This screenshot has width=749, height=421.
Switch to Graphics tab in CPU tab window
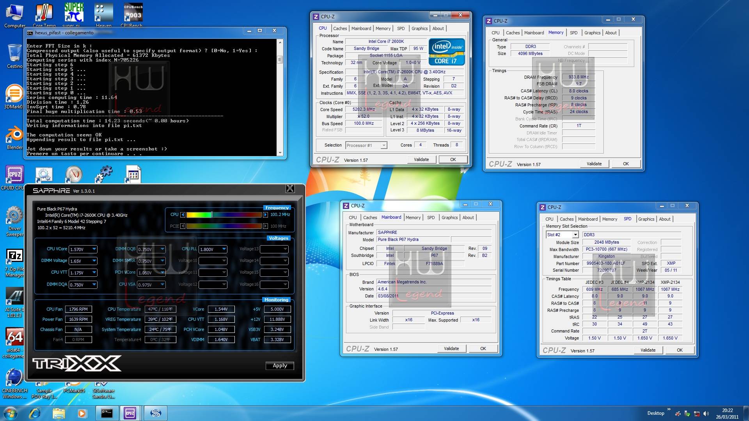(x=419, y=28)
